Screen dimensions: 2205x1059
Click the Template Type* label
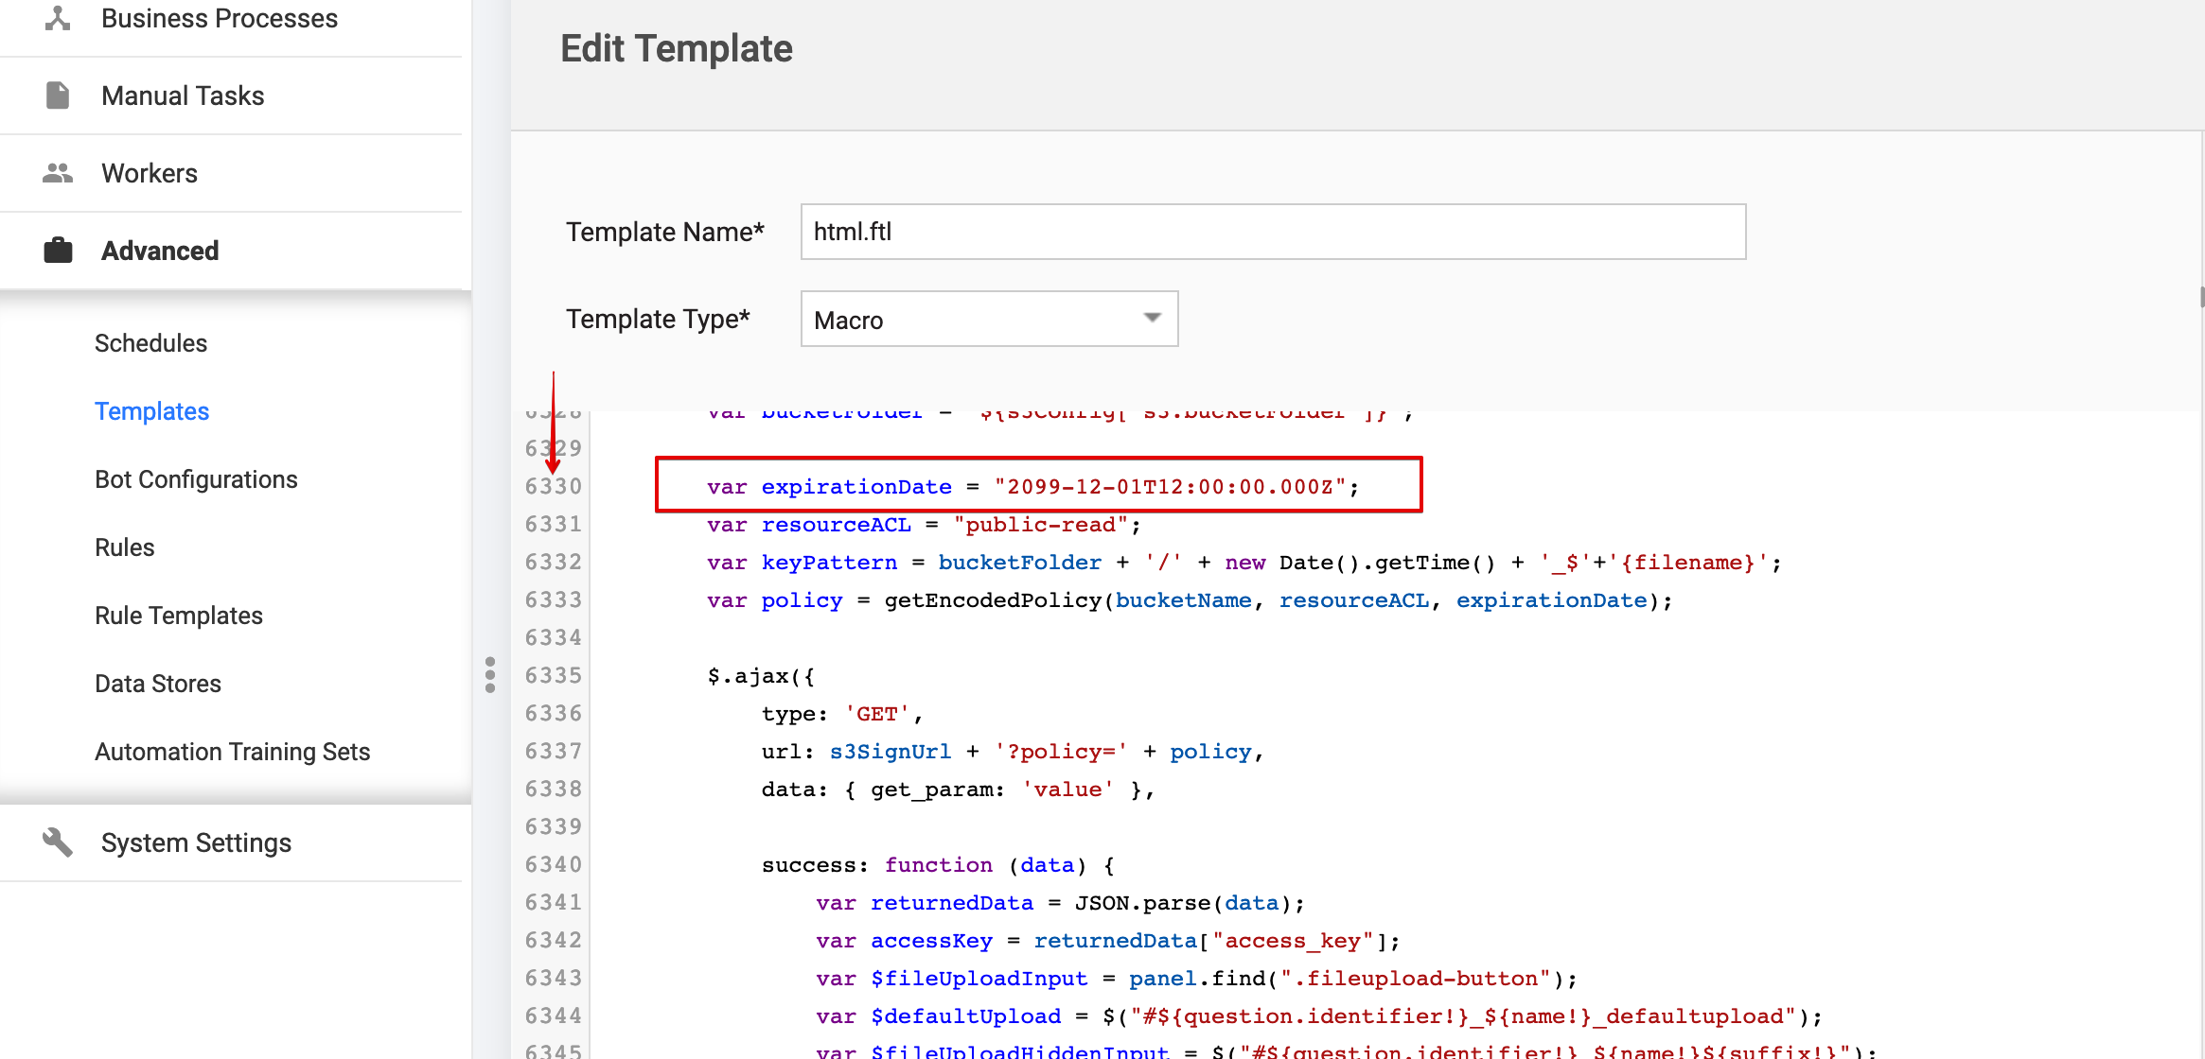point(658,319)
